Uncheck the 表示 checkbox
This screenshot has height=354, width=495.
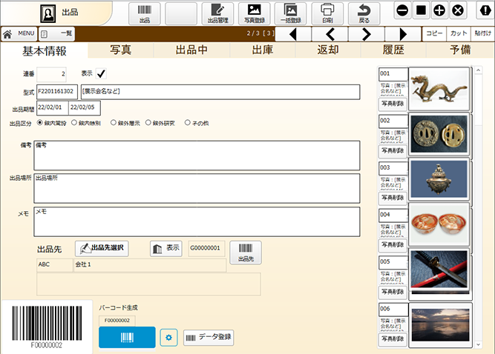tap(101, 73)
